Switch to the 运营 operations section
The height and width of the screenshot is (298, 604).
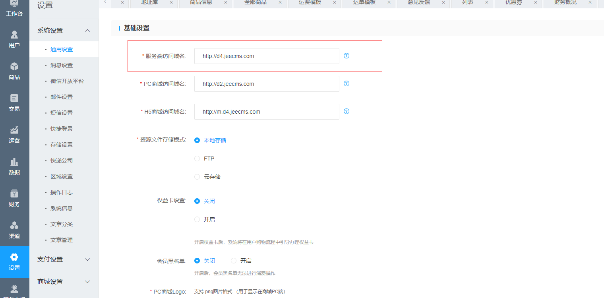point(14,135)
